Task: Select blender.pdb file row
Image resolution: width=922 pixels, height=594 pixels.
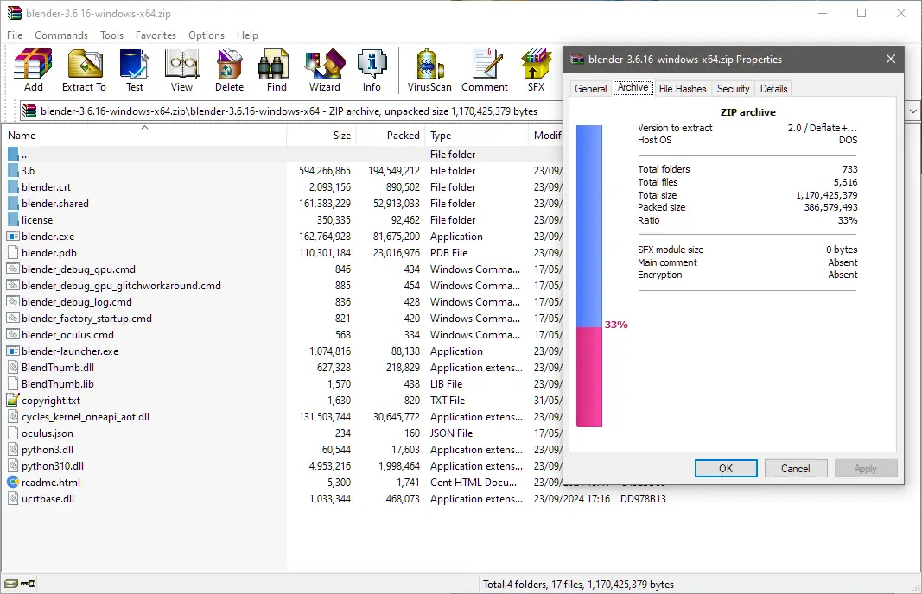Action: [x=48, y=253]
